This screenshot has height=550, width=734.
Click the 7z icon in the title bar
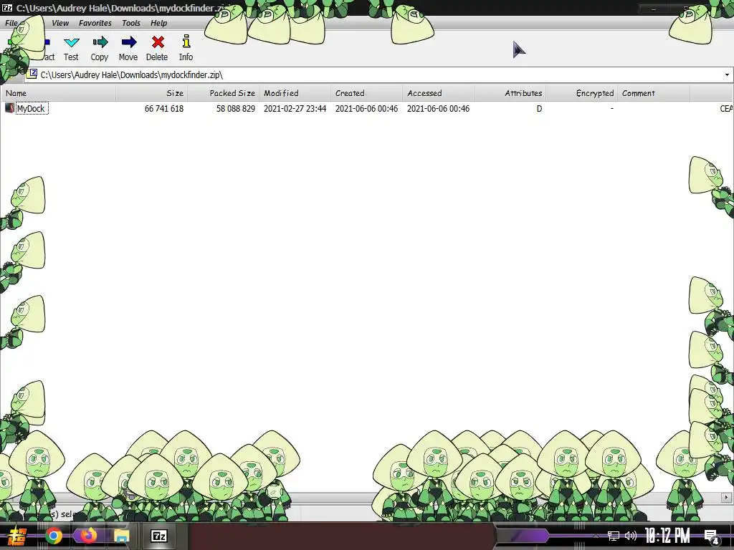click(x=7, y=8)
